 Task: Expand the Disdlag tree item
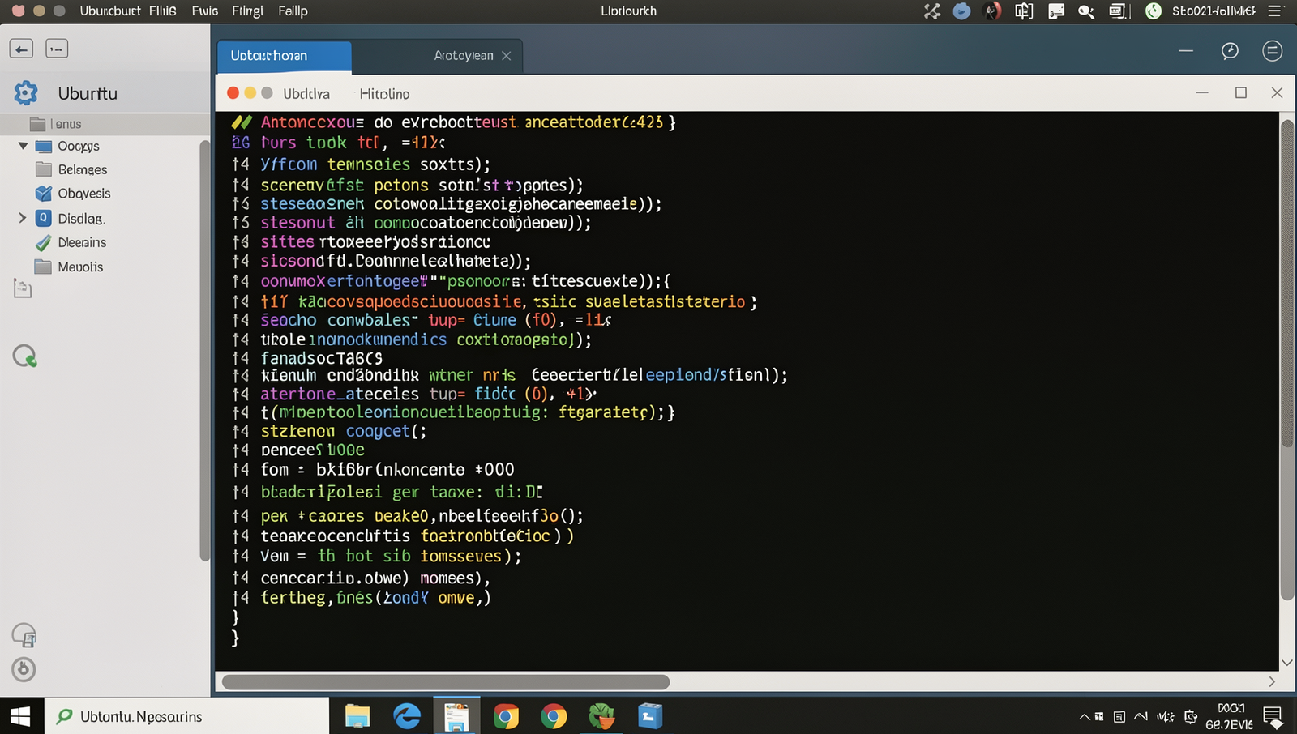click(23, 218)
